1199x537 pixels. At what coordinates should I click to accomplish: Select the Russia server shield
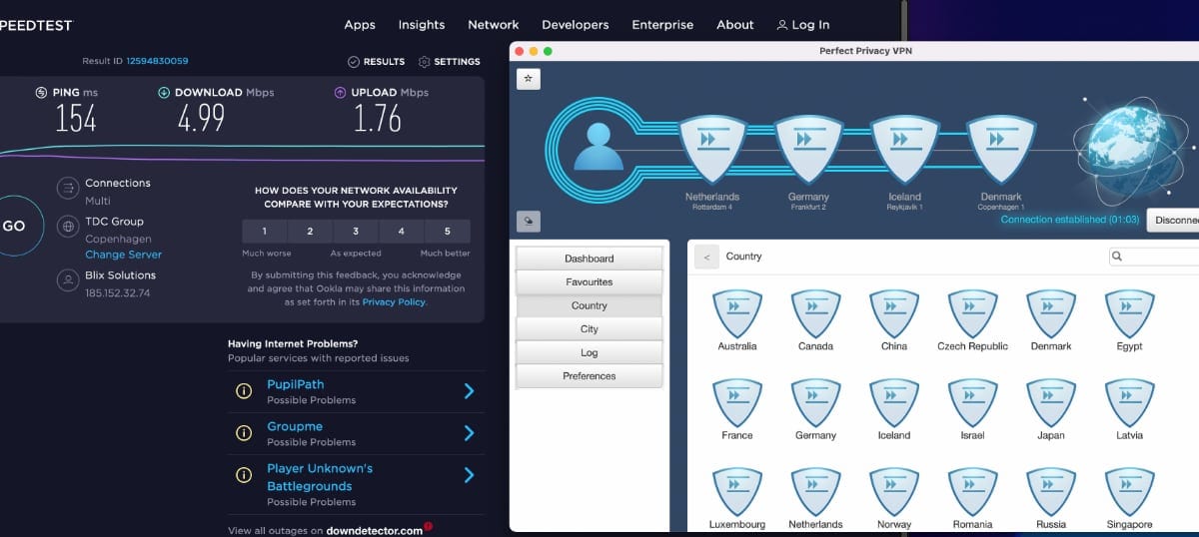point(1051,492)
